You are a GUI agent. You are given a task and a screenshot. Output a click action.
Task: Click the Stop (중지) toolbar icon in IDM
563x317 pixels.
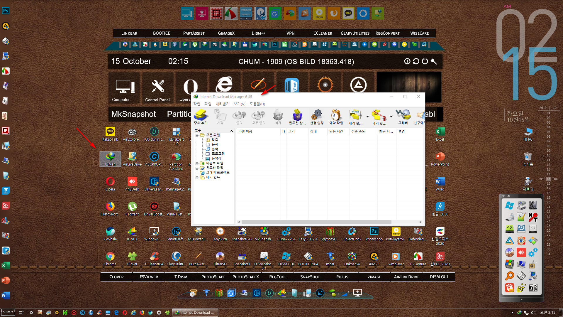[x=239, y=117]
